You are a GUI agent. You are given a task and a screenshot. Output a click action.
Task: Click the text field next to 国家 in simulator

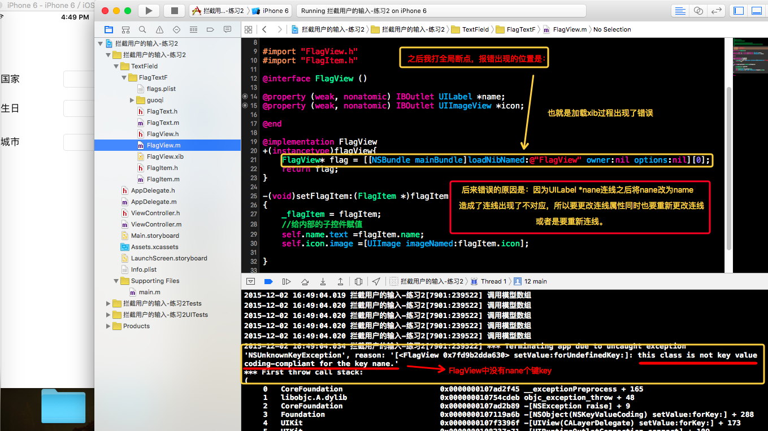(78, 79)
